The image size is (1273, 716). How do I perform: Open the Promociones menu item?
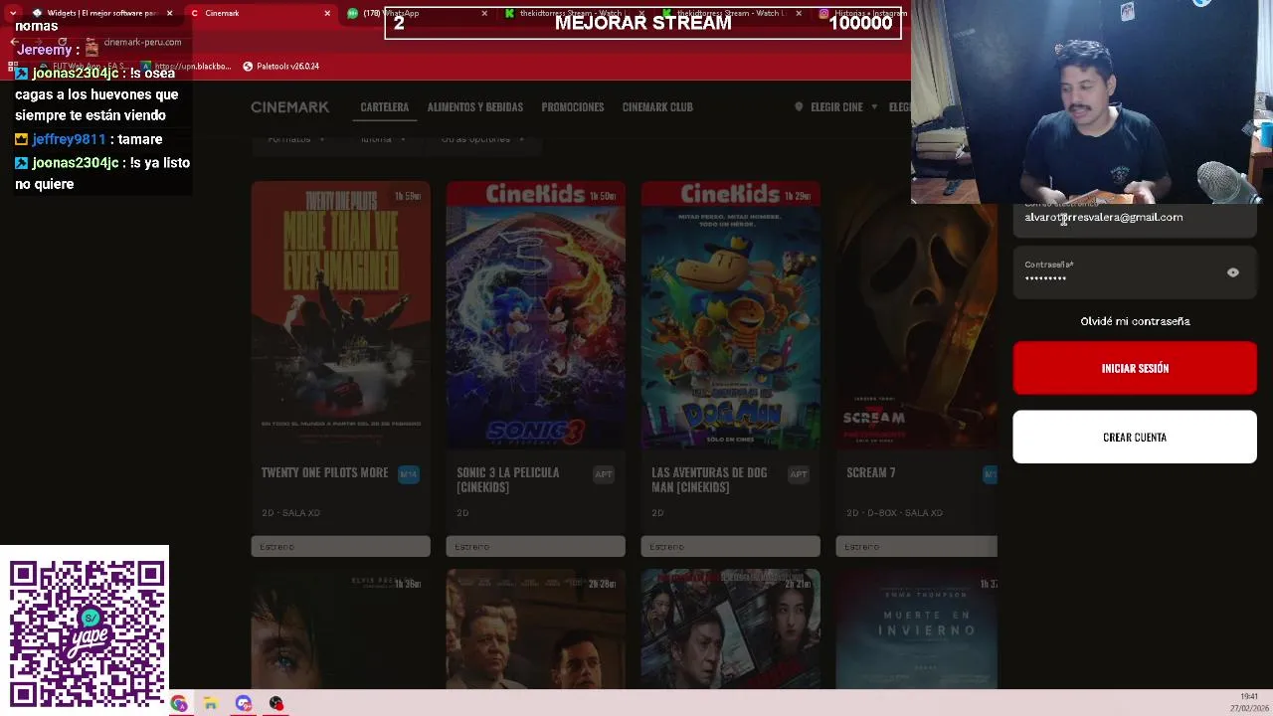[x=573, y=106]
